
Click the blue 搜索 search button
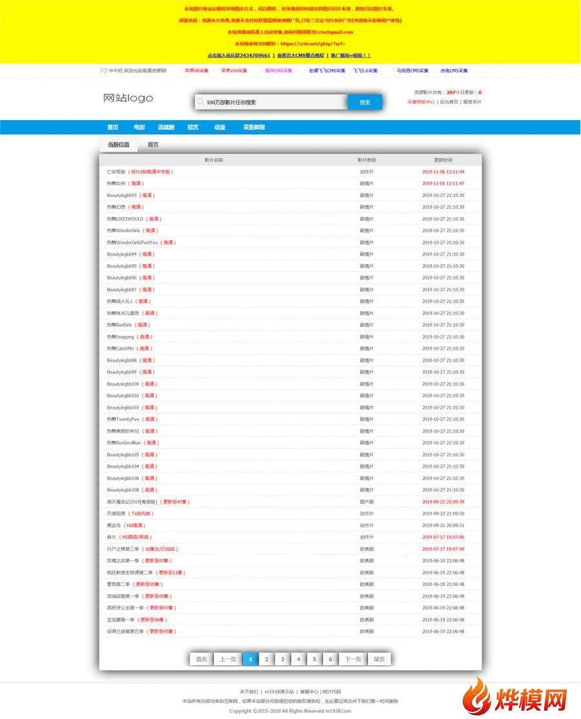365,102
